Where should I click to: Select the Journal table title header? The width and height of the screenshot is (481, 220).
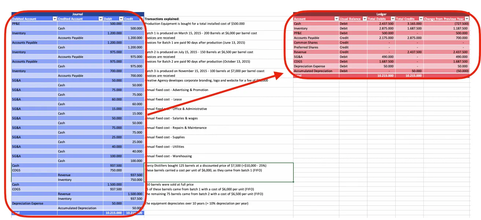click(x=77, y=14)
